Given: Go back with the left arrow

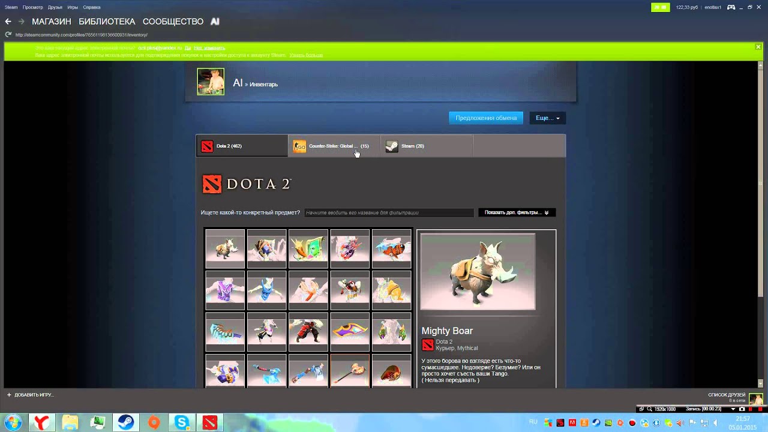Looking at the screenshot, I should click(x=8, y=22).
